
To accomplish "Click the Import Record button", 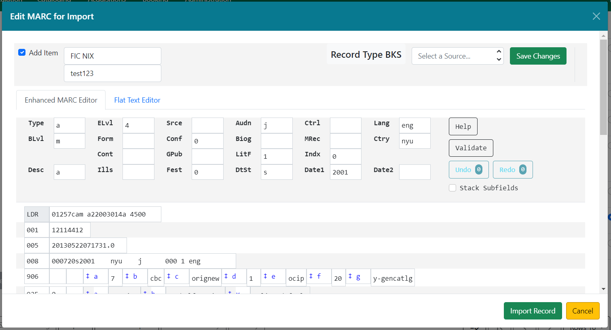I will tap(533, 311).
